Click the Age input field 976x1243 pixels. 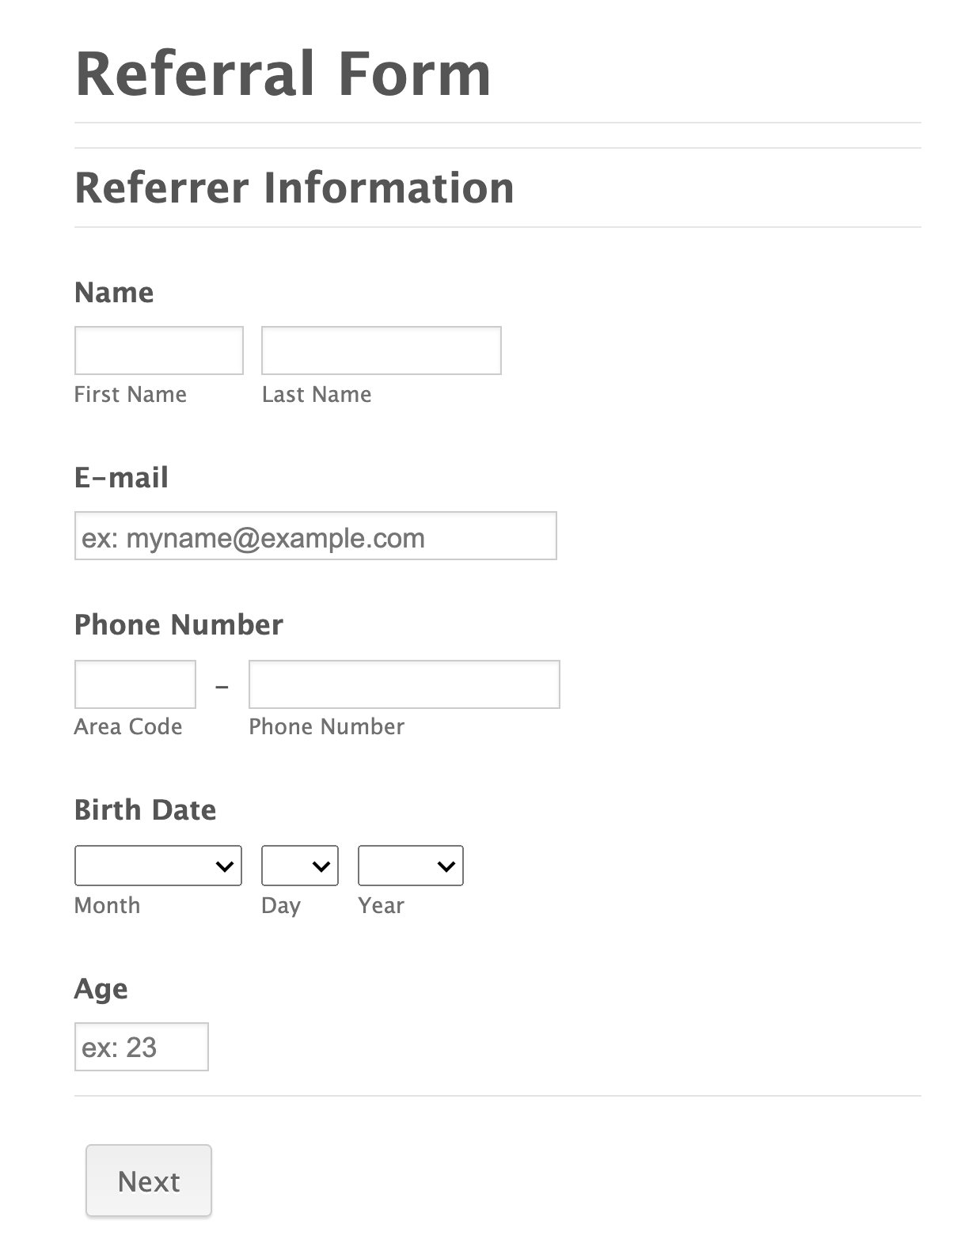click(x=141, y=1046)
